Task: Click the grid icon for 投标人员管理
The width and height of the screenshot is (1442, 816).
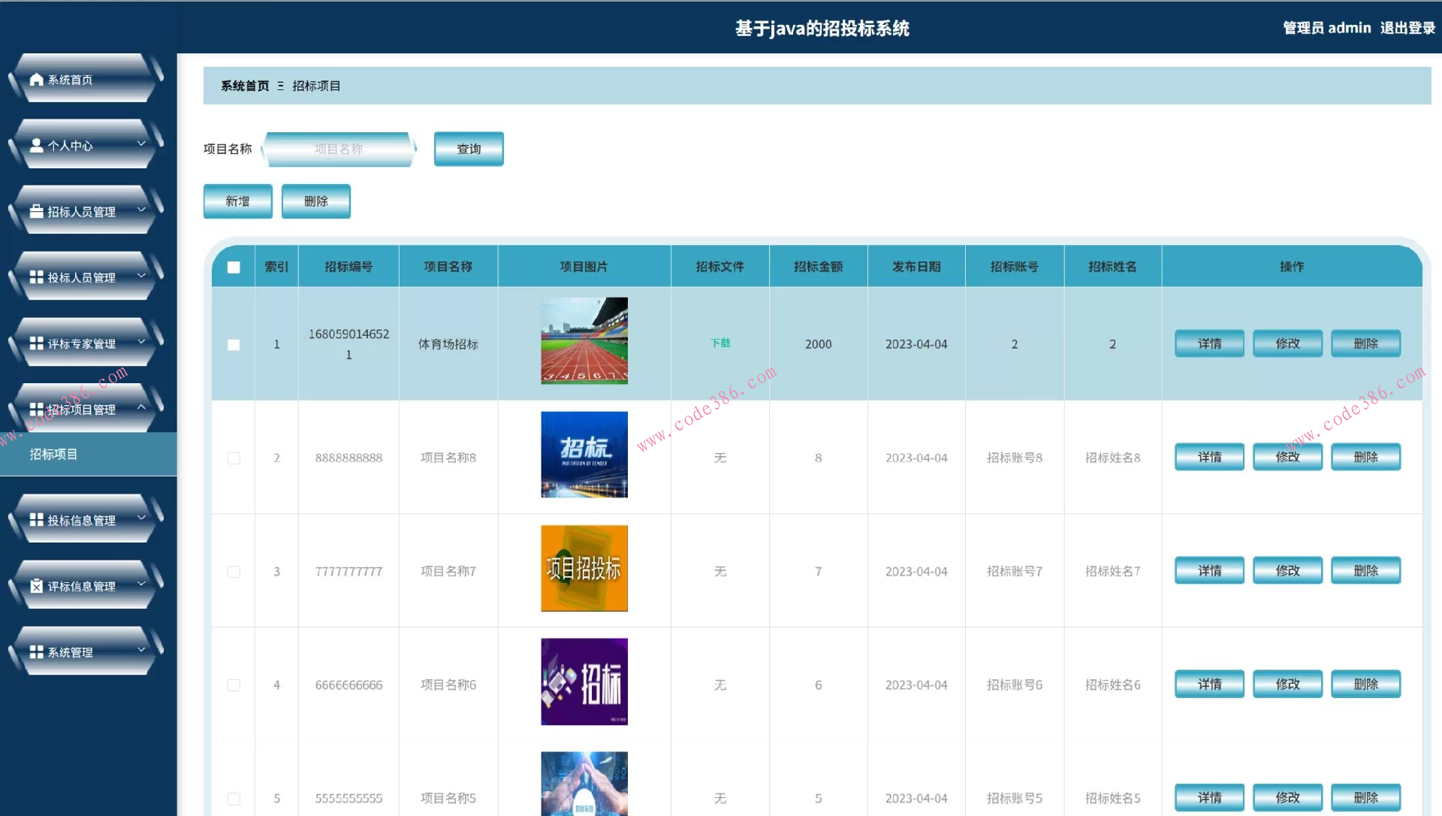Action: [36, 277]
